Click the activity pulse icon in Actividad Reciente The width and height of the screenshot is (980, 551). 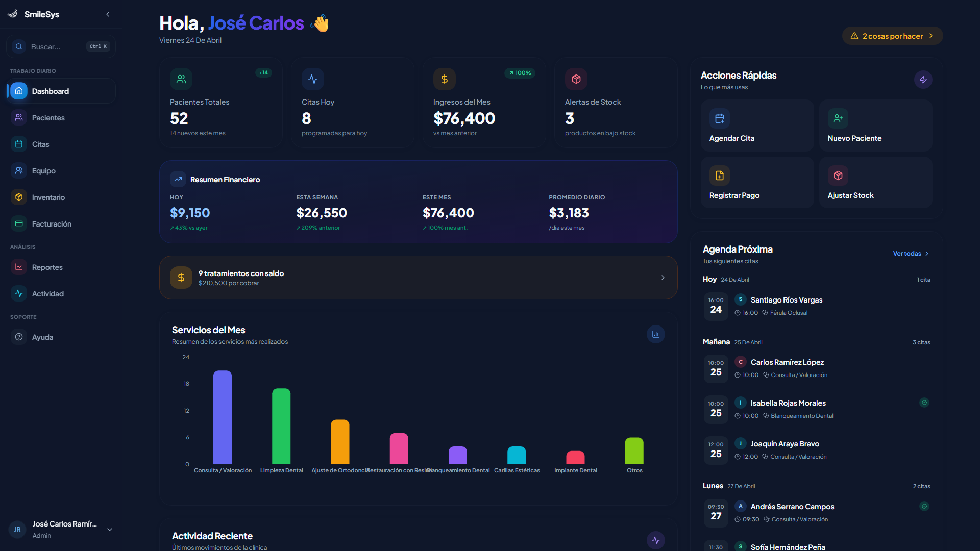click(655, 540)
